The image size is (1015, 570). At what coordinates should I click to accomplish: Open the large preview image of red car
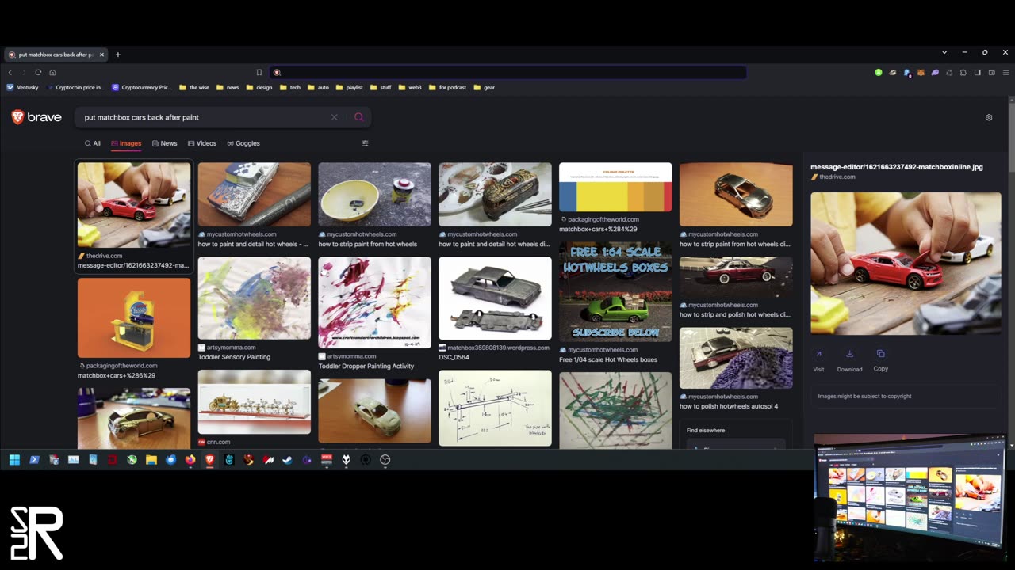tap(906, 263)
